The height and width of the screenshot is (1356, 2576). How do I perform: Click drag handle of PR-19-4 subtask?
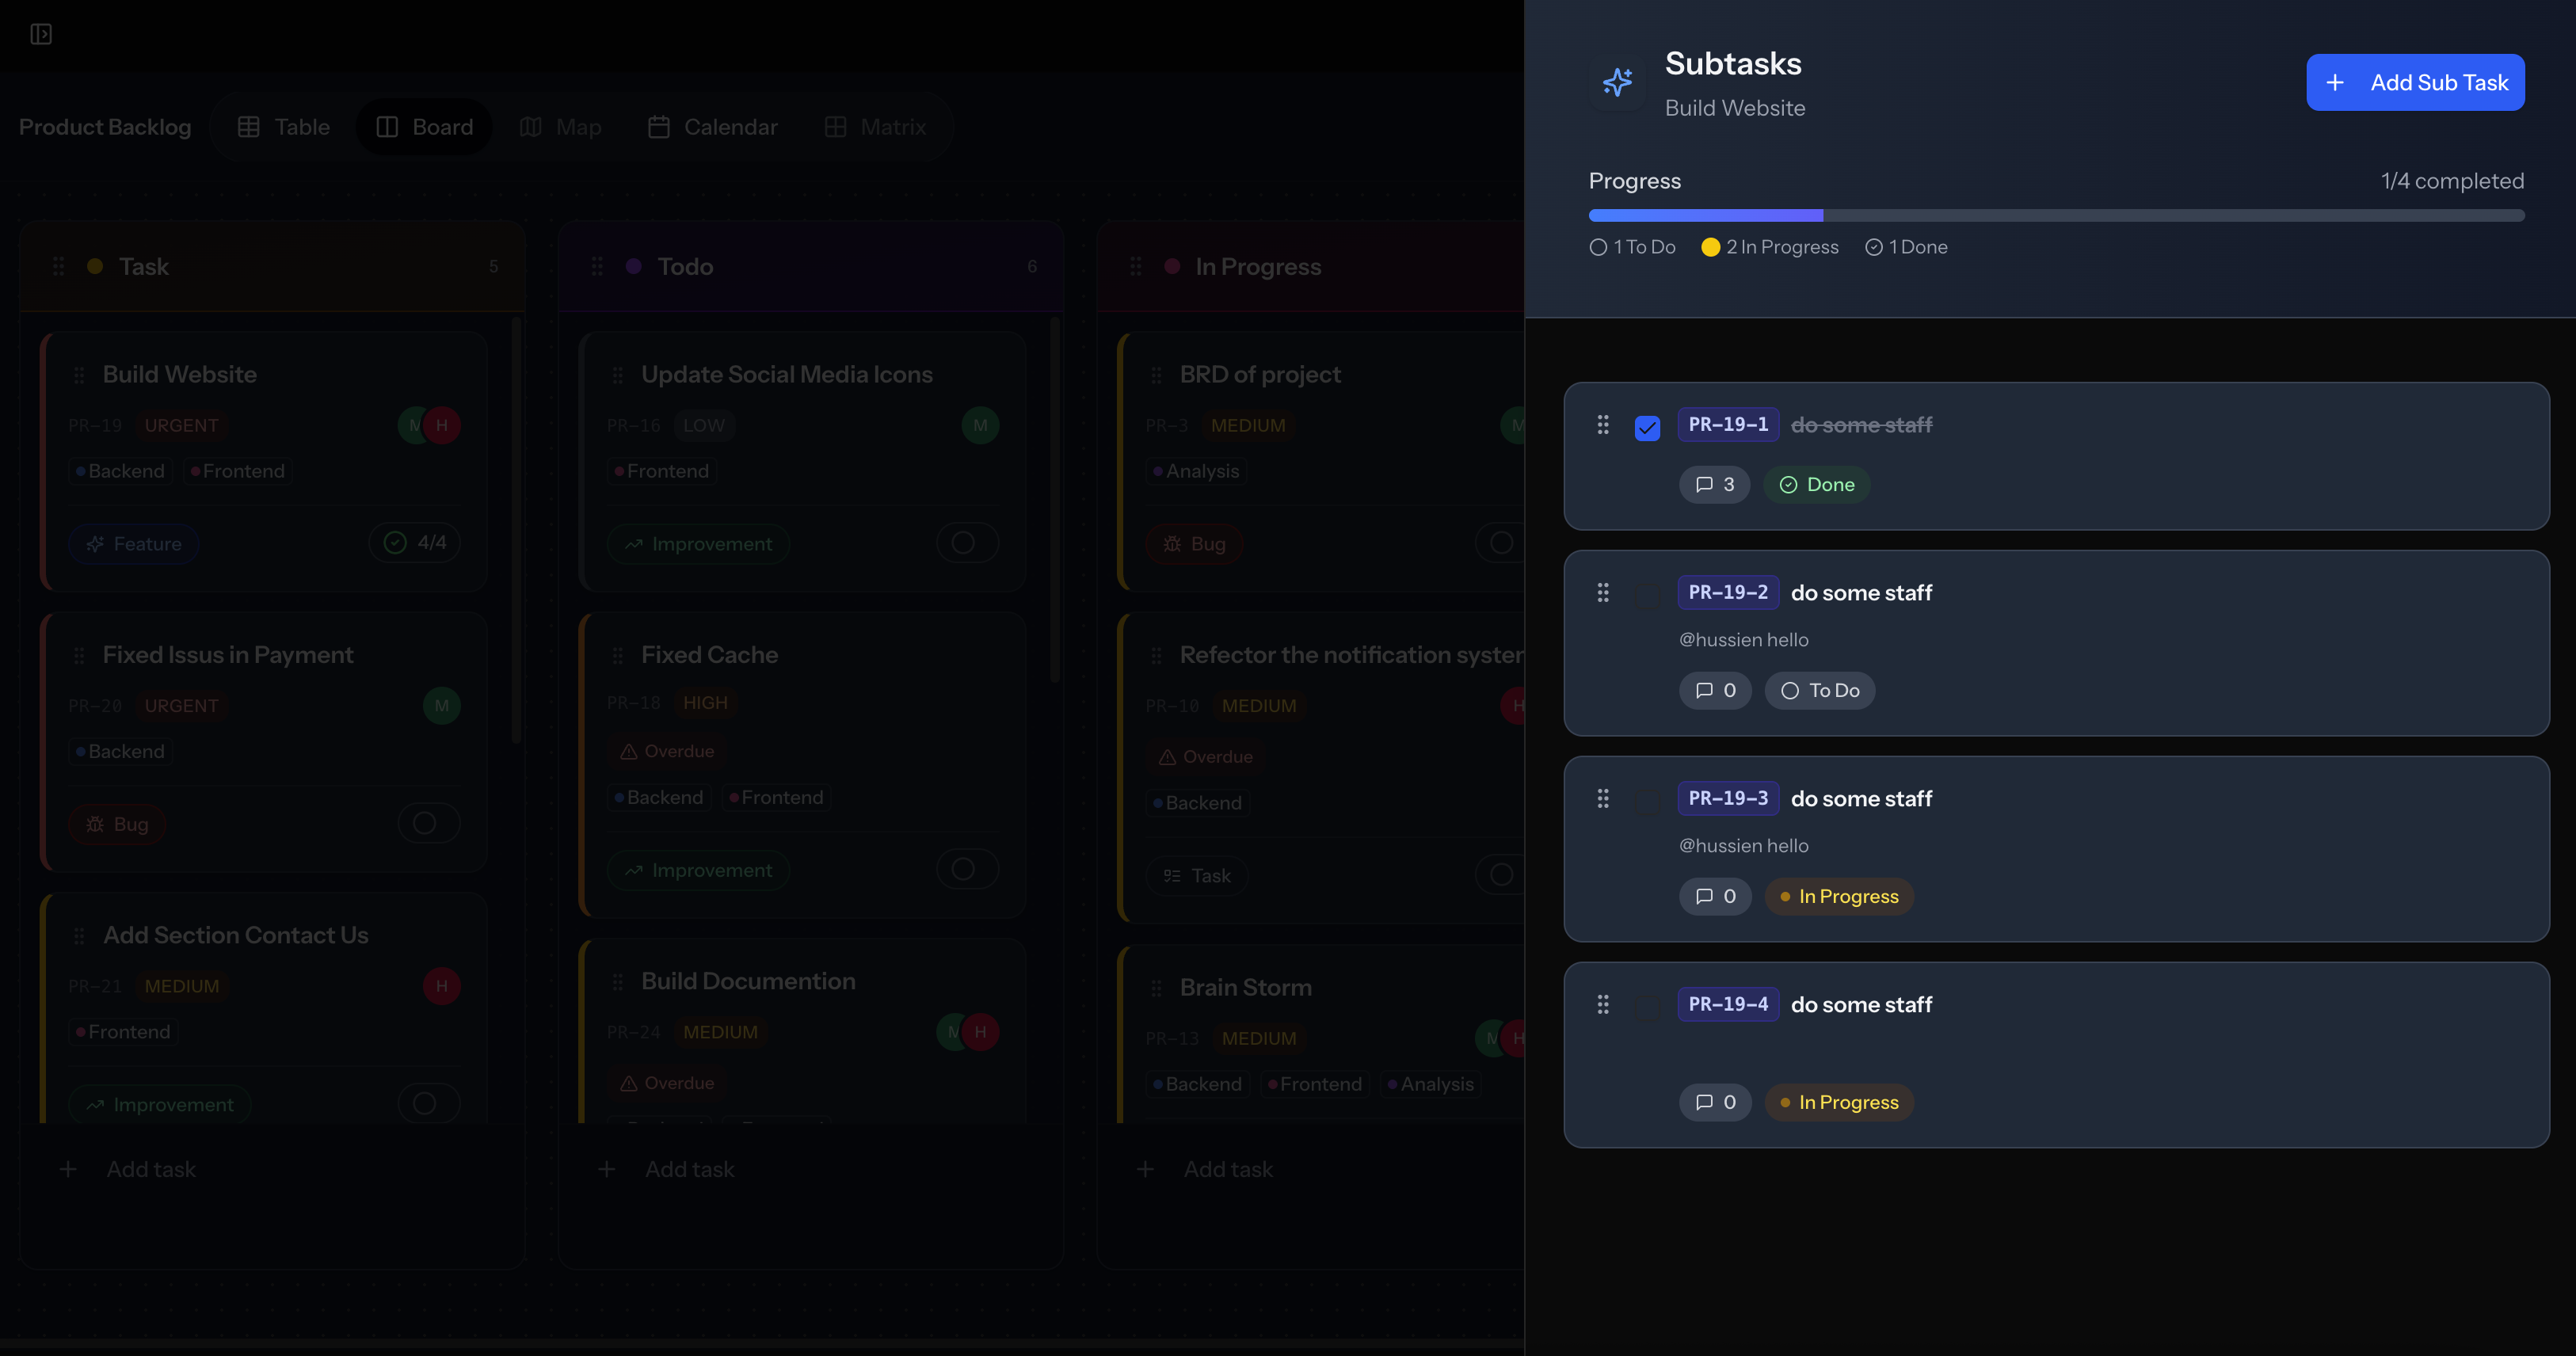[x=1603, y=1004]
